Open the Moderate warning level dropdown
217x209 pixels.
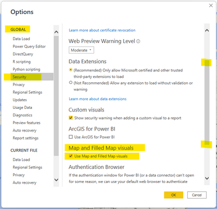(81, 50)
